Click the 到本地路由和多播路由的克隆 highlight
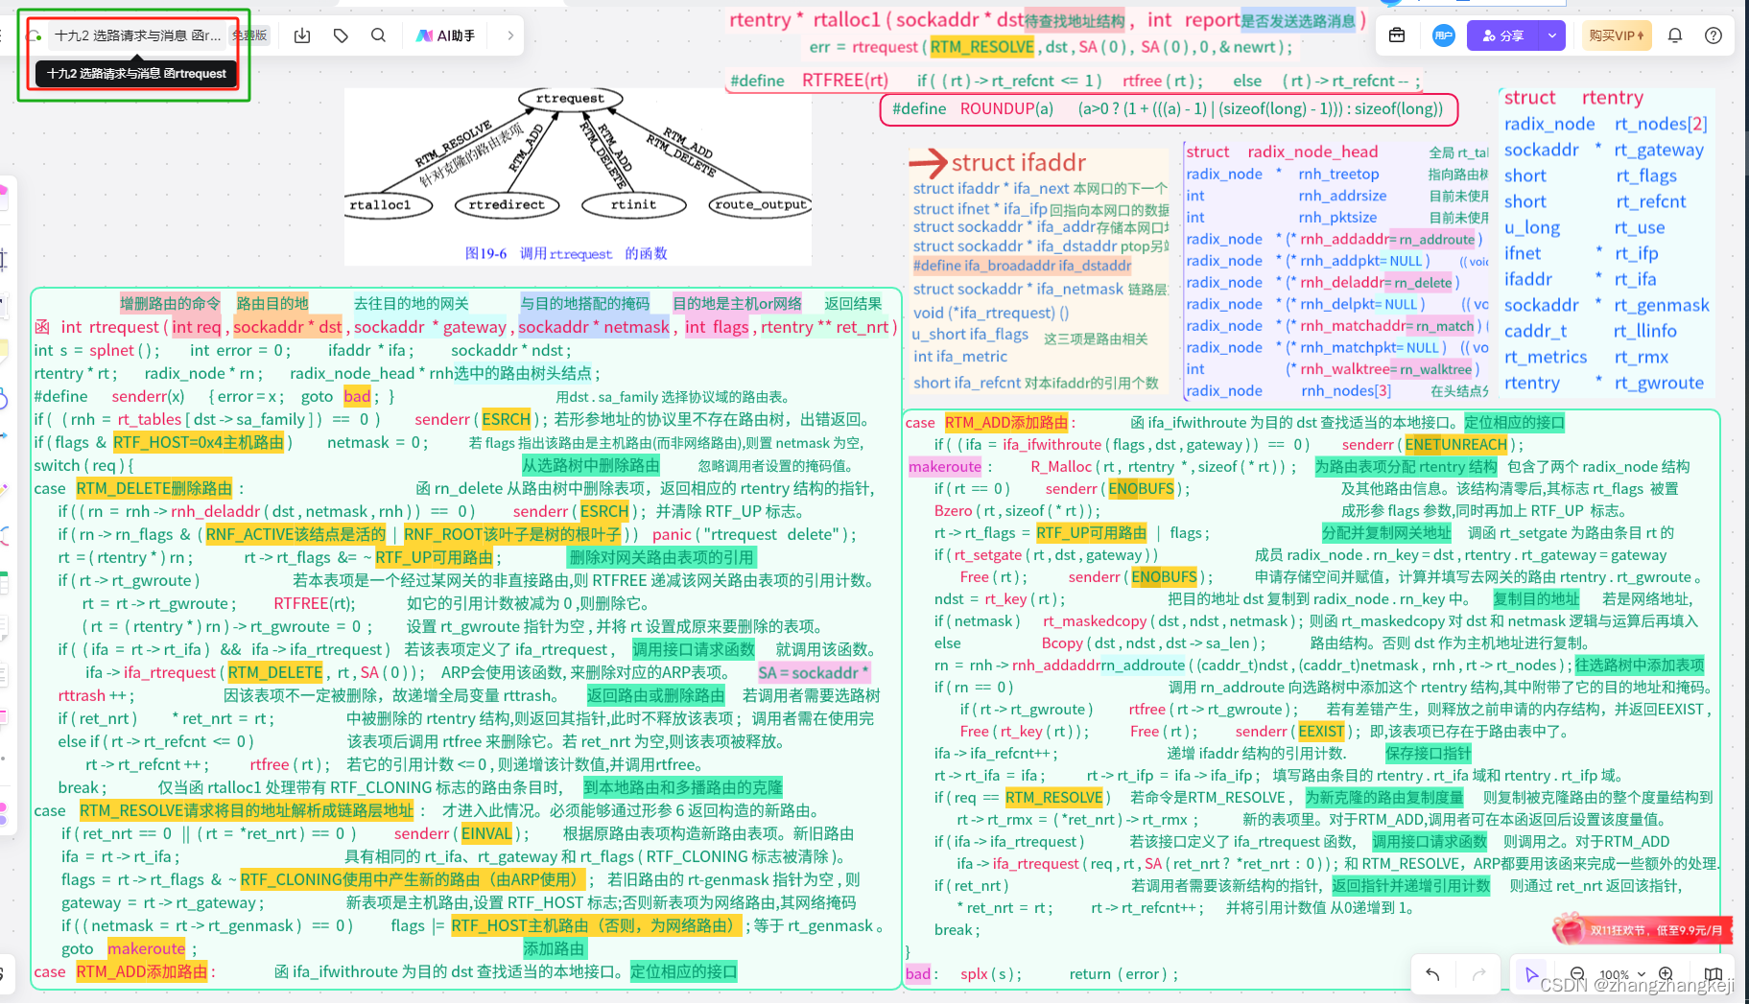Image resolution: width=1749 pixels, height=1004 pixels. pyautogui.click(x=682, y=787)
